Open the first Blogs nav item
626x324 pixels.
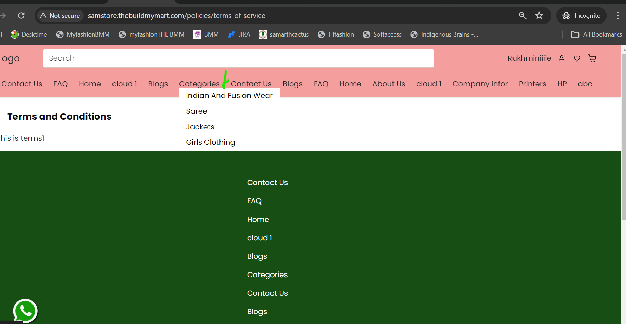(158, 84)
